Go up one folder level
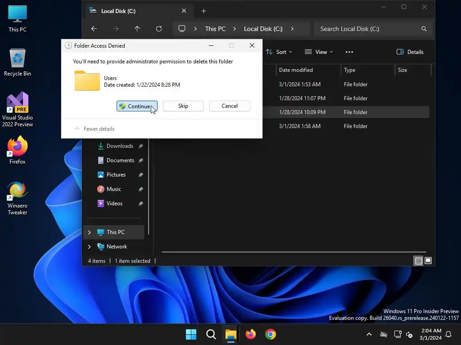This screenshot has width=461, height=345. tap(137, 29)
